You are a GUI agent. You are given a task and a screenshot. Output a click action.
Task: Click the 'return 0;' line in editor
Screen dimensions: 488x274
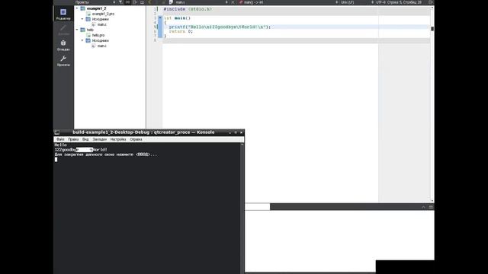(x=181, y=31)
